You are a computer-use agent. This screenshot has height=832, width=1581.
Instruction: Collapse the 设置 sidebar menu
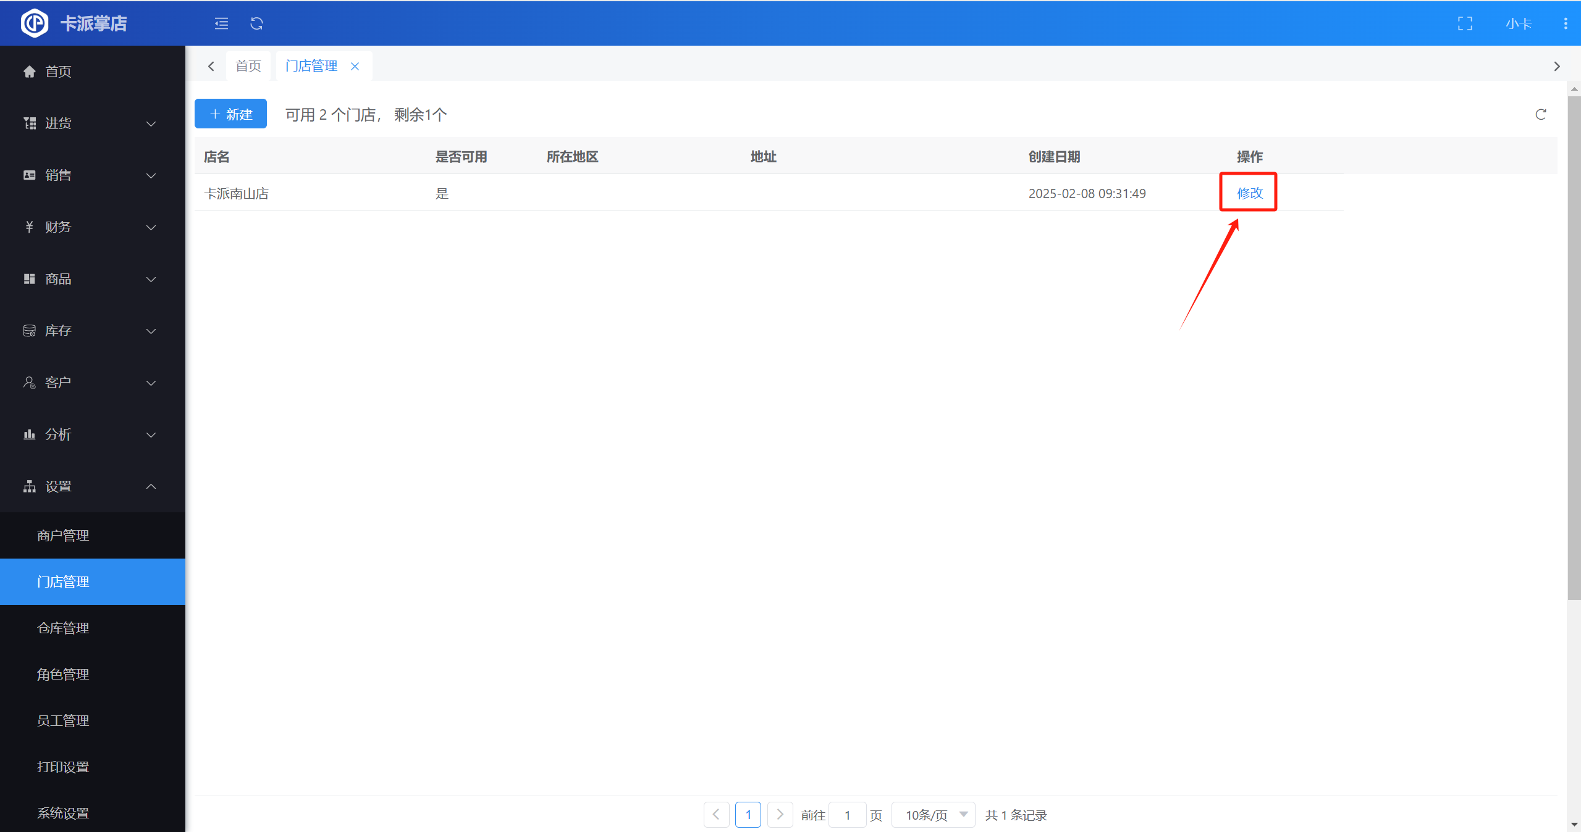(93, 486)
